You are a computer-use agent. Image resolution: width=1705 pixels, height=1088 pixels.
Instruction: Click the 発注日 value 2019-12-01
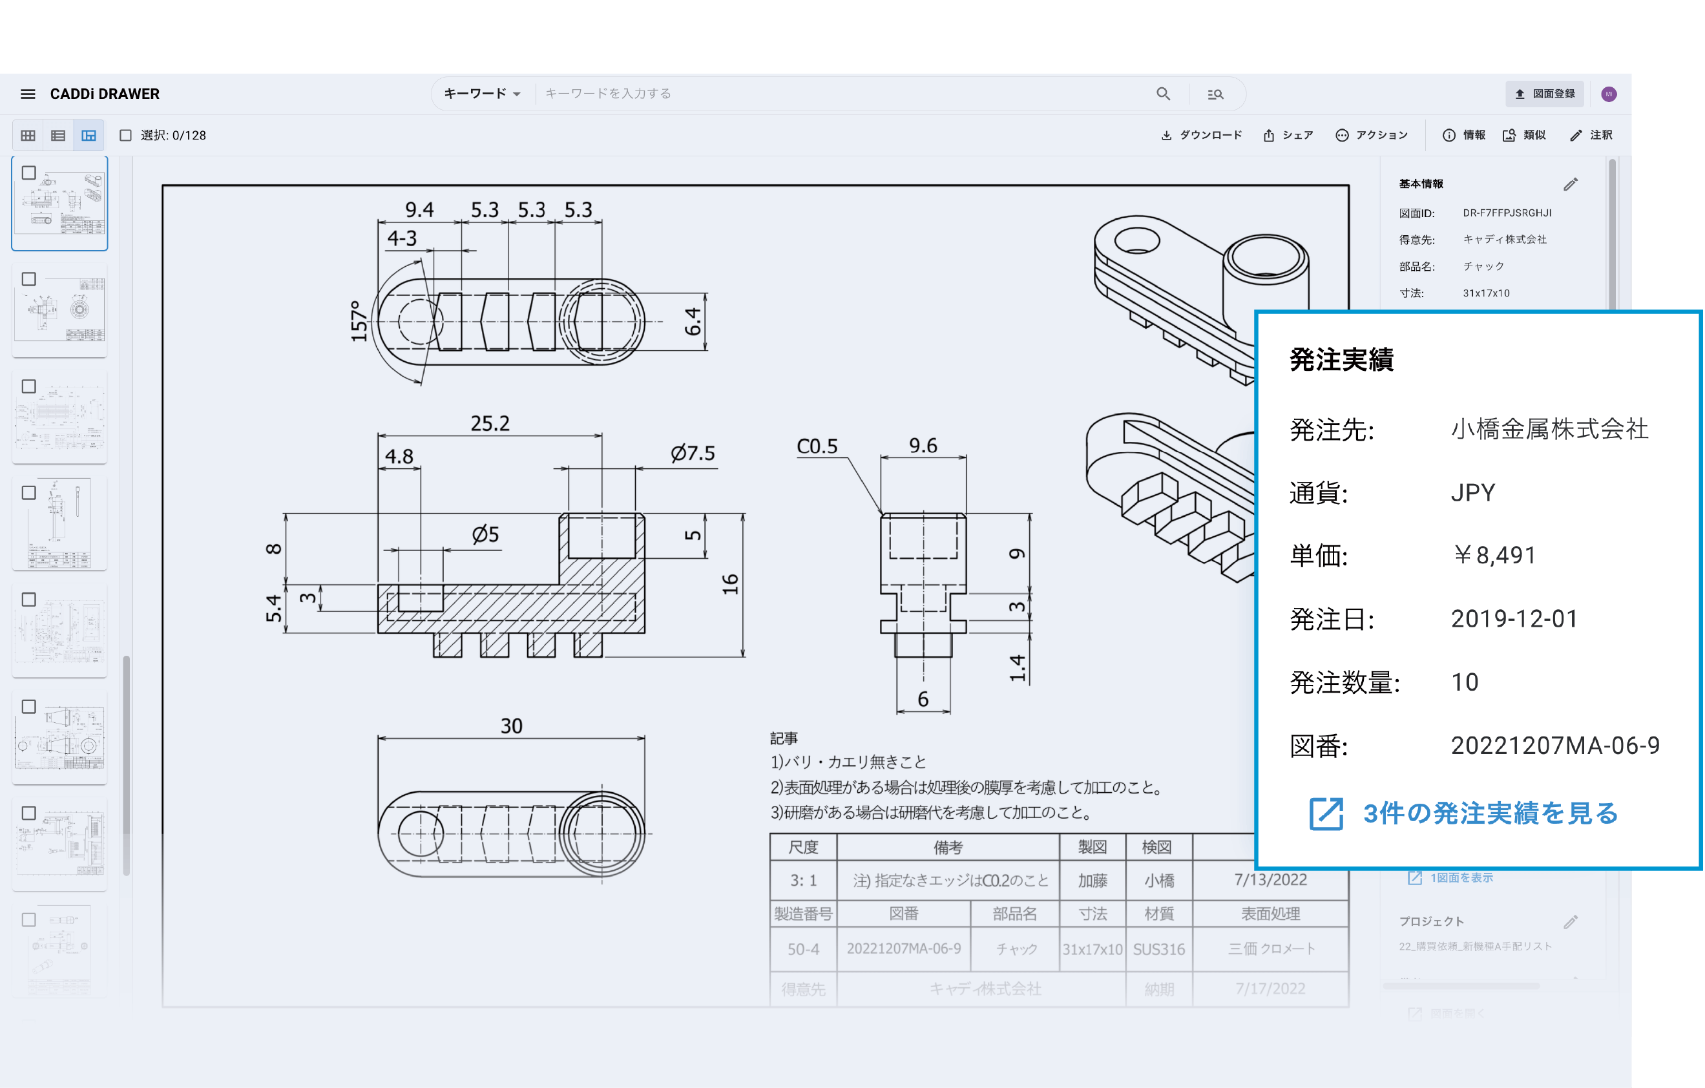(x=1514, y=619)
